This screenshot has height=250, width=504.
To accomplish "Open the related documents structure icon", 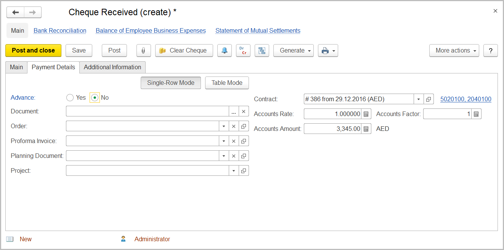I will point(262,50).
